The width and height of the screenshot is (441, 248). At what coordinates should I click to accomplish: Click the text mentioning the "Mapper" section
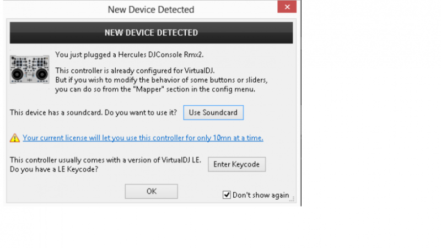(155, 89)
